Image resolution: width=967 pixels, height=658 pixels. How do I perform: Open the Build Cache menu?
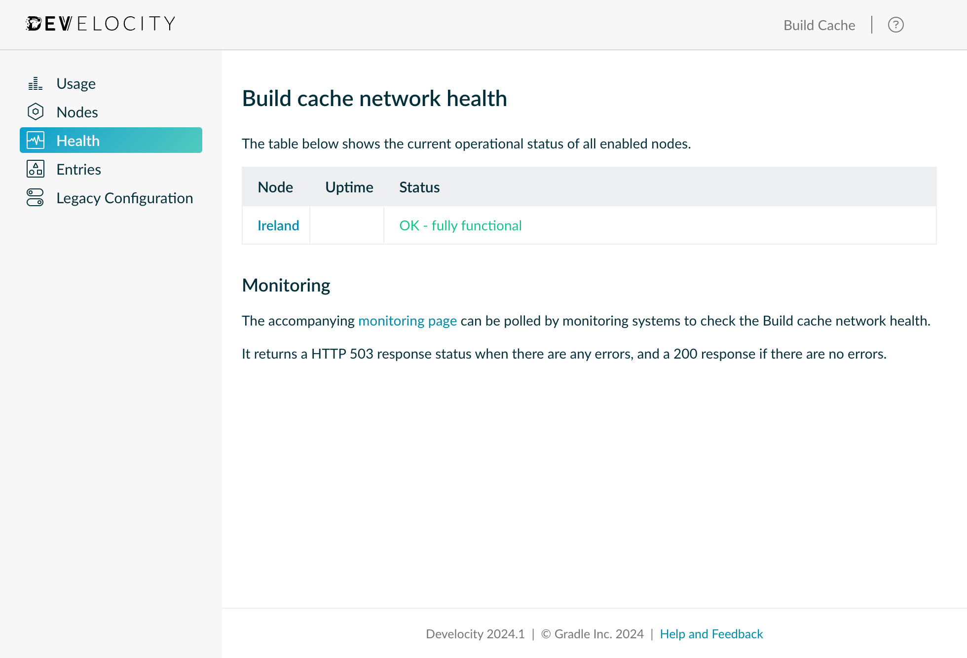point(819,25)
